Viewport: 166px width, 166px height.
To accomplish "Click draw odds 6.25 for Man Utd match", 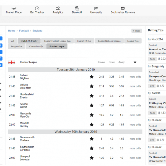I will point(111,124).
